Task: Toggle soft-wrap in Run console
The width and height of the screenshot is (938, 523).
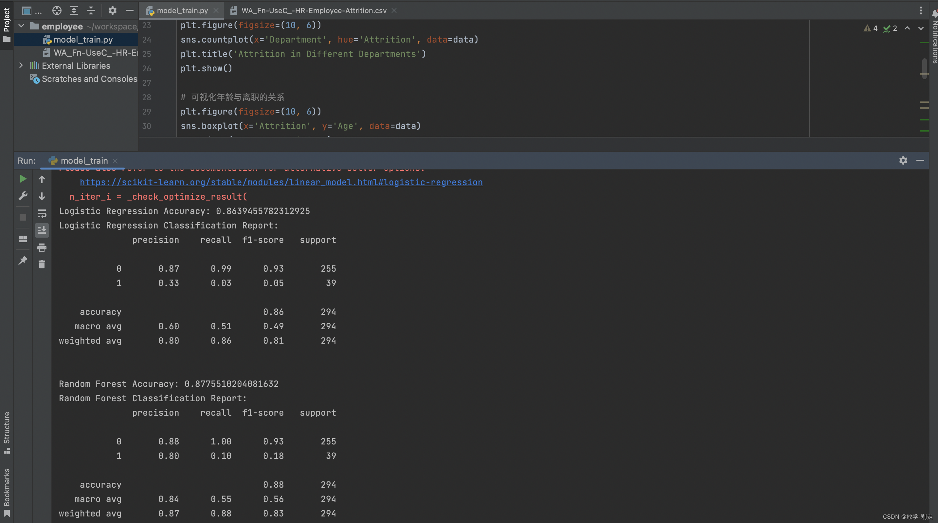Action: pos(42,213)
